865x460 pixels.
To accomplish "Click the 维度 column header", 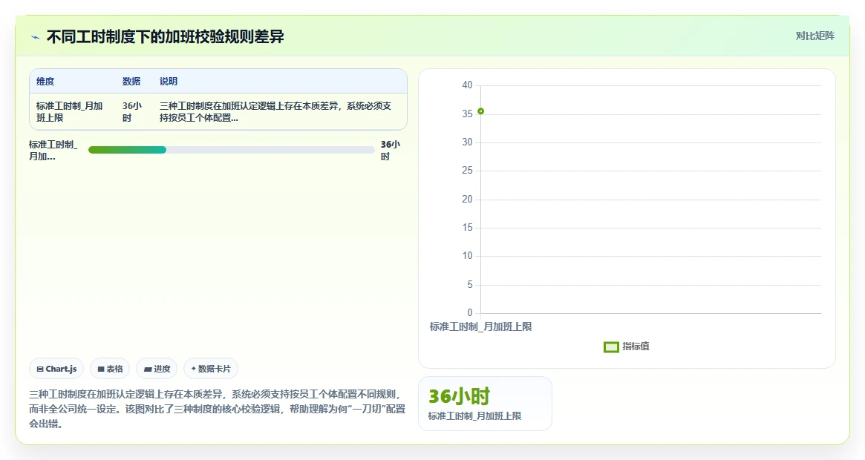I will tap(45, 81).
